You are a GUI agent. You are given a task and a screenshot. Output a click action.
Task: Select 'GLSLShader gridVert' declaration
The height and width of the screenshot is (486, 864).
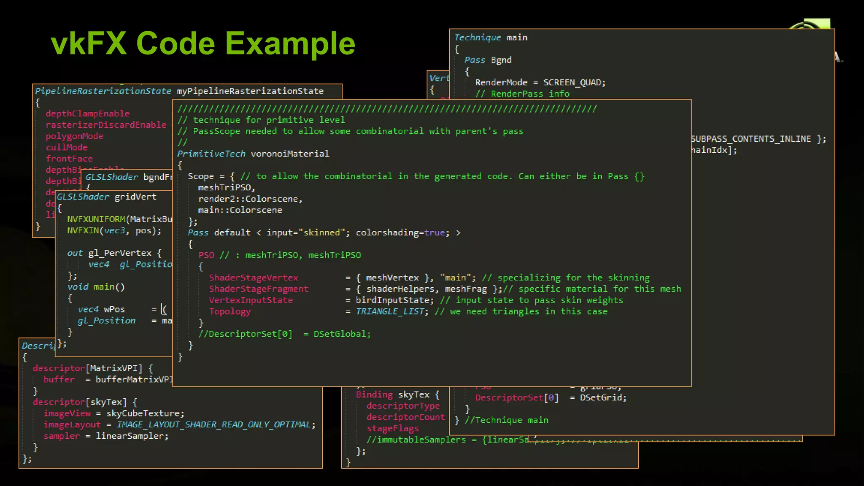pos(106,197)
